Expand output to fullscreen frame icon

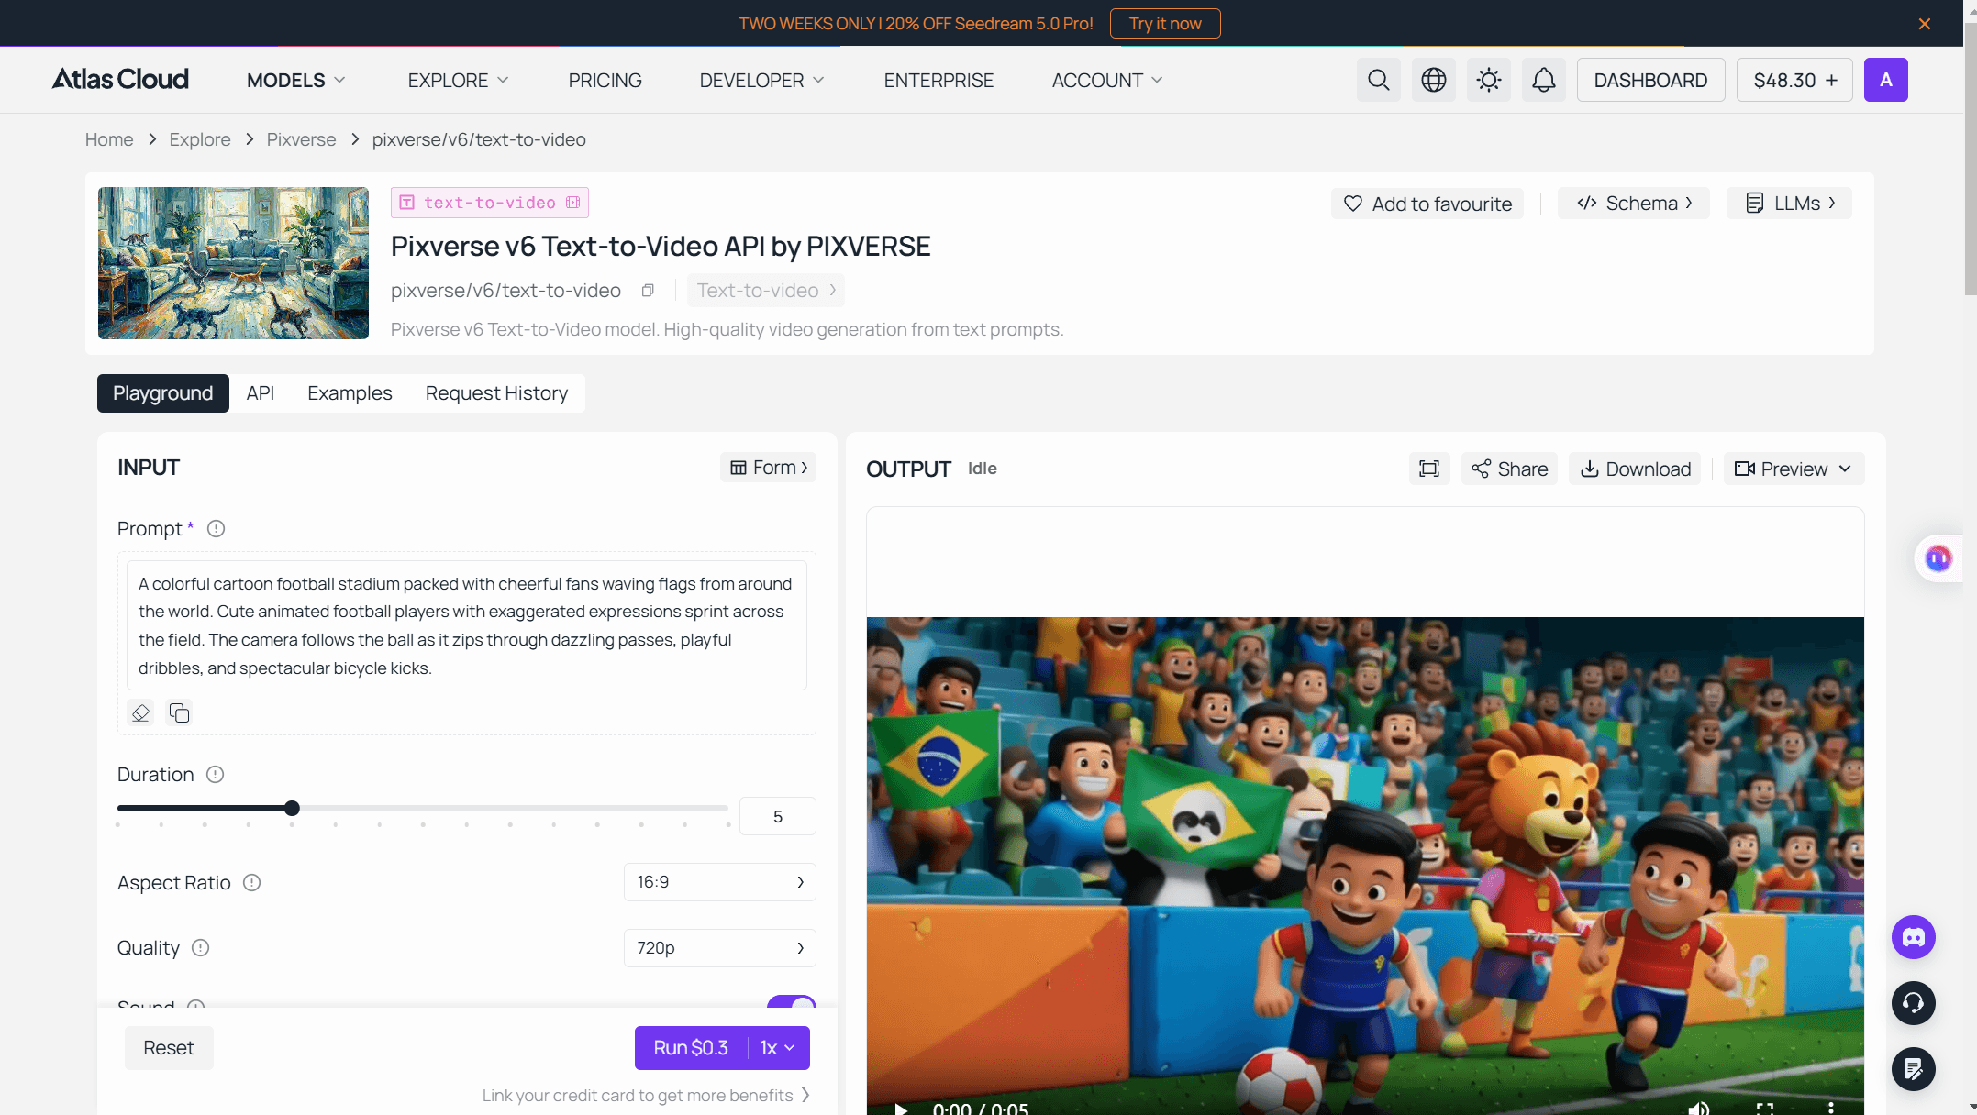point(1428,469)
